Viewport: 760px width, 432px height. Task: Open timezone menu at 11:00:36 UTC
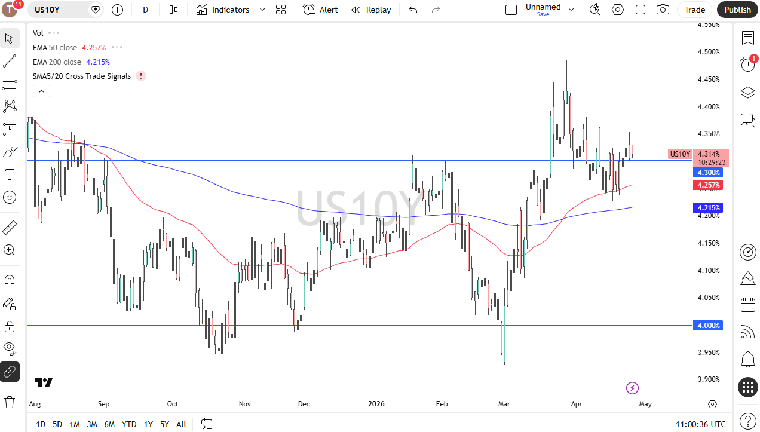tap(701, 424)
